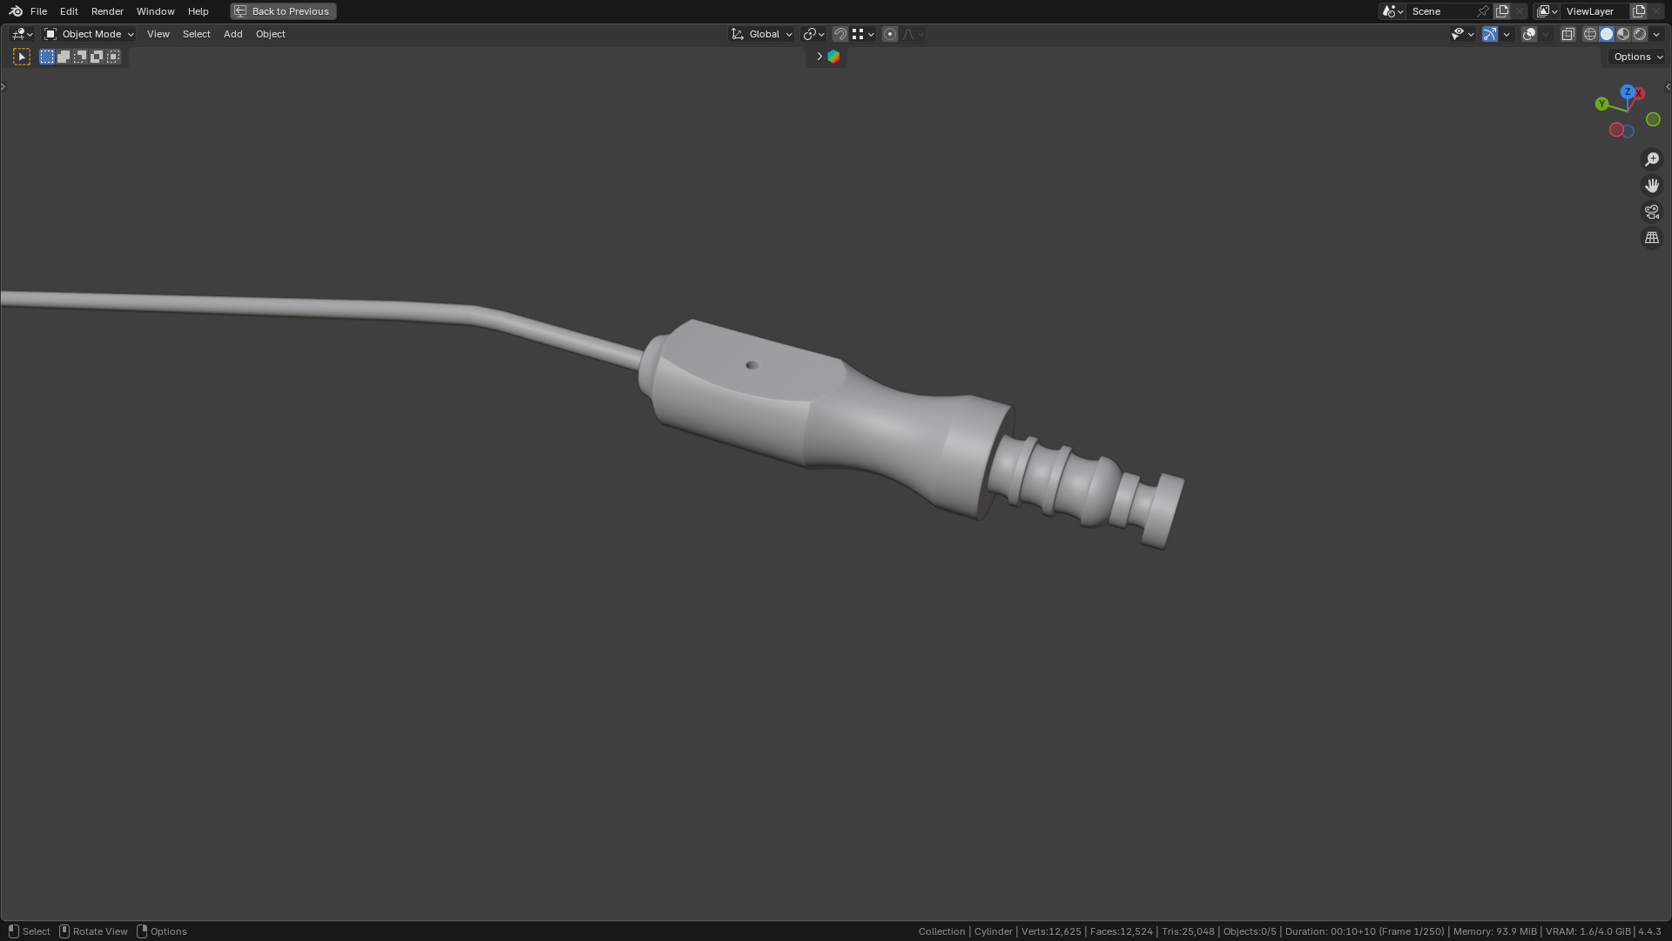Toggle X-Ray display
This screenshot has width=1672, height=941.
point(1567,34)
